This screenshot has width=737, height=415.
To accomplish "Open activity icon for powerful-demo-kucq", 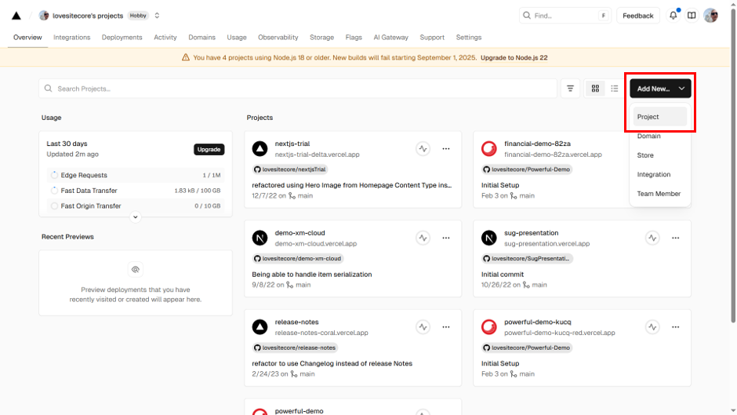I will click(652, 327).
